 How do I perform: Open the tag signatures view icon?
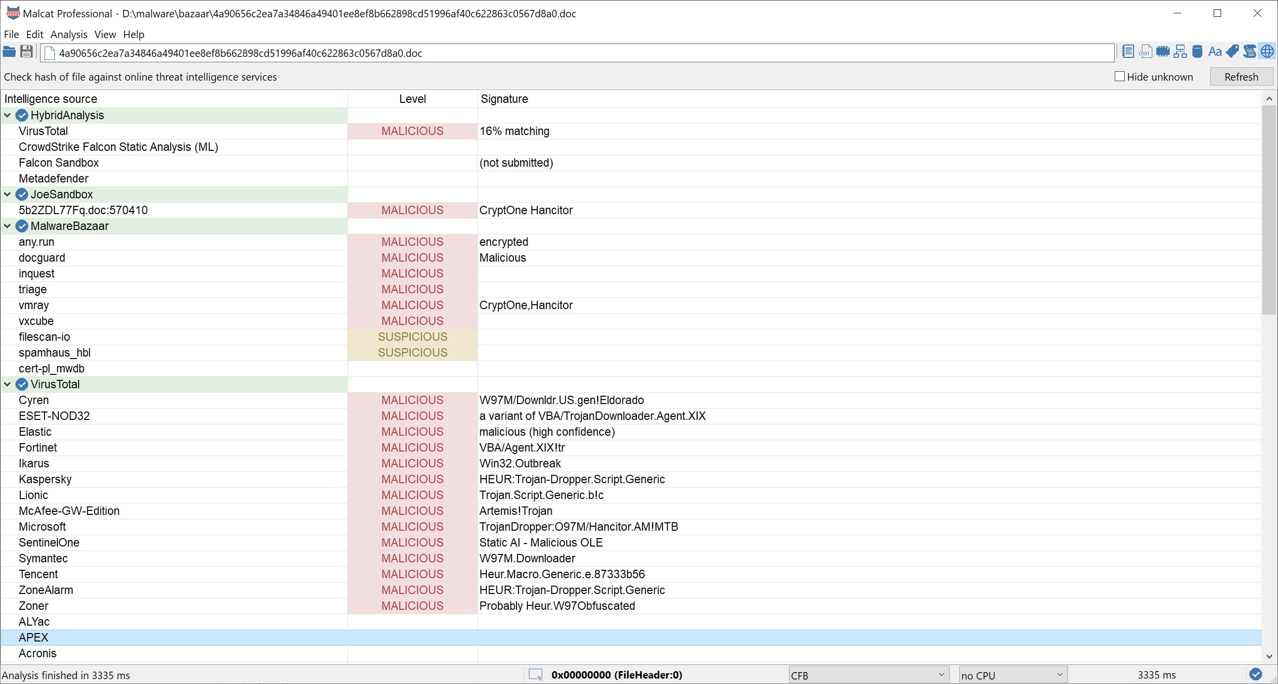pos(1232,51)
